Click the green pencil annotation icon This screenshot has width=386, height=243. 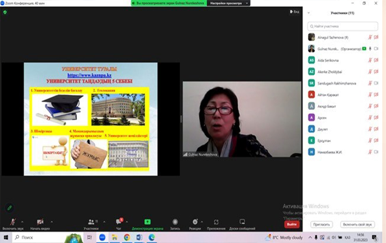tap(9, 208)
